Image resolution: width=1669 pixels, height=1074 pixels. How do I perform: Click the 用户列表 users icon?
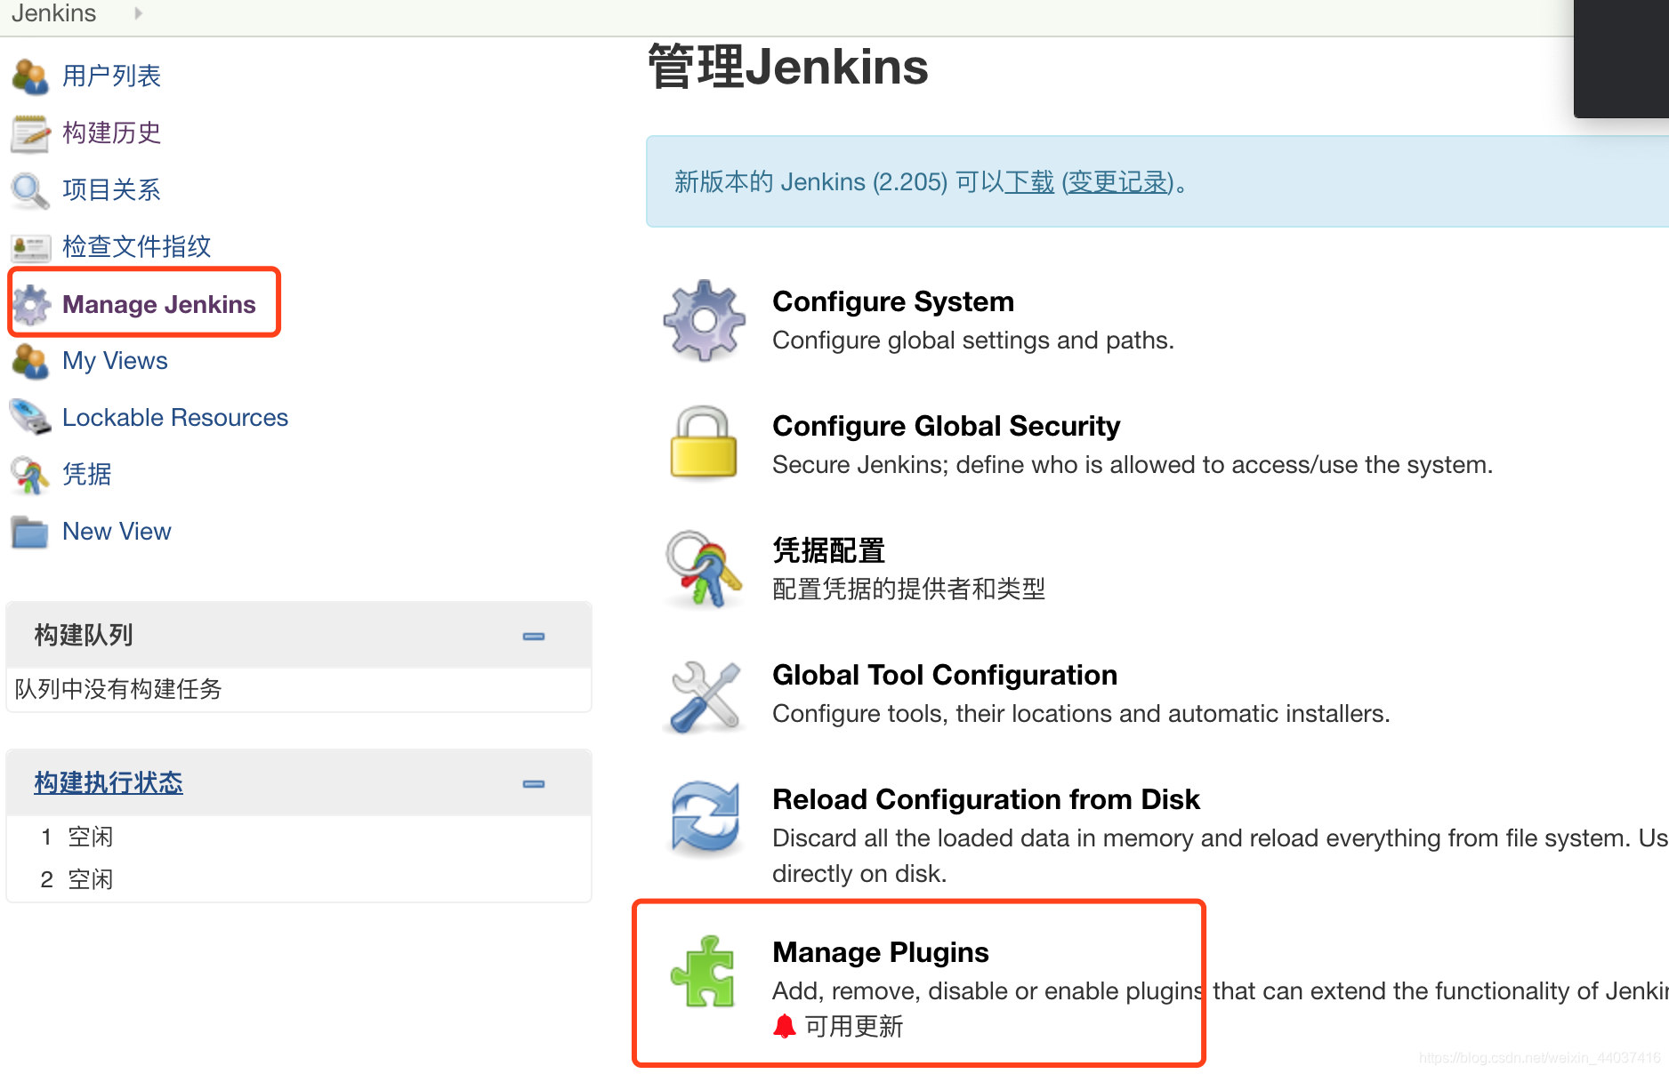click(30, 76)
